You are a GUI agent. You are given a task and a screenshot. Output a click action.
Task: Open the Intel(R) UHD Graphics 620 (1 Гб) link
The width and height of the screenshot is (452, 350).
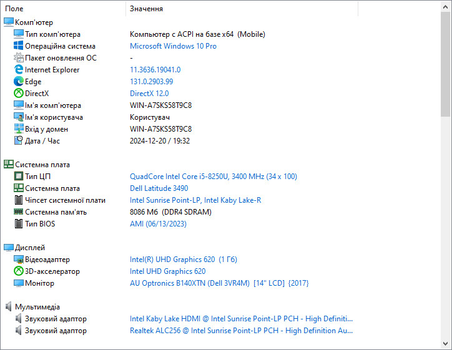[x=184, y=260]
